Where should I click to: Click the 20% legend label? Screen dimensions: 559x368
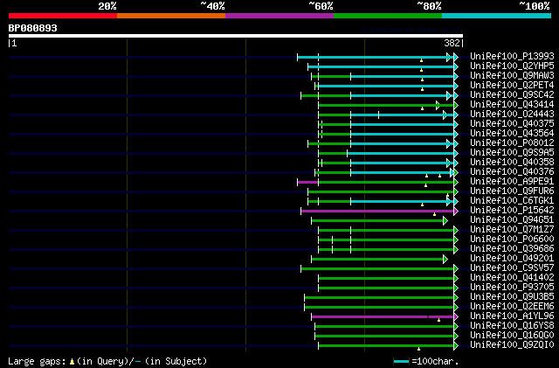coord(107,6)
